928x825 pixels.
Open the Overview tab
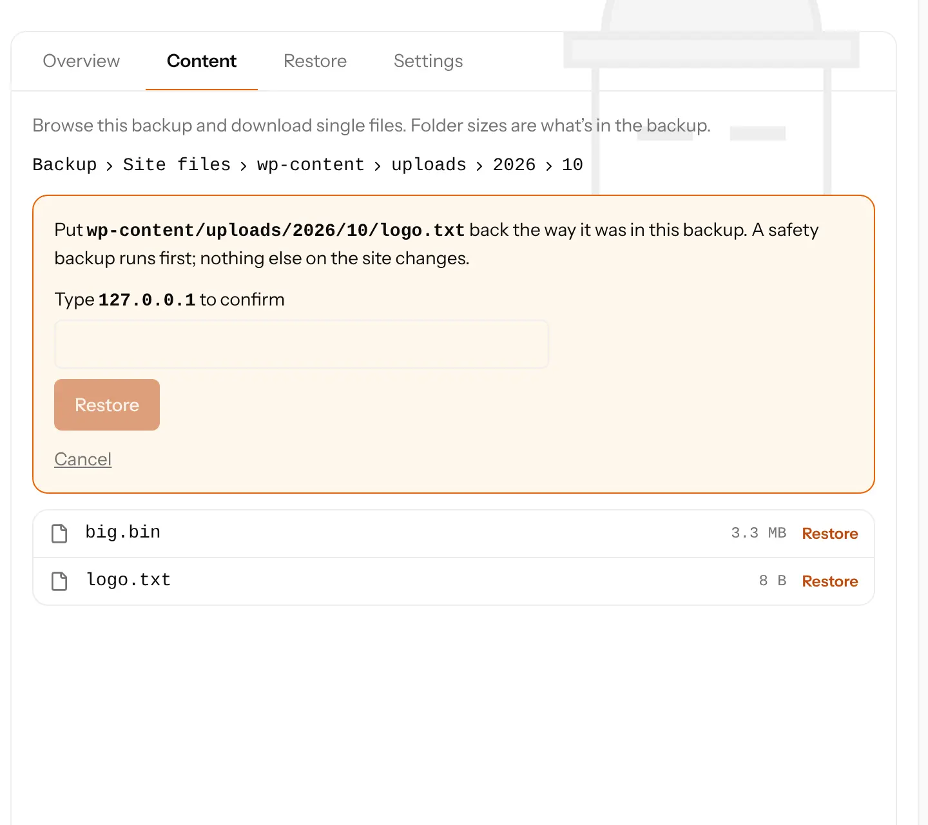click(x=81, y=61)
